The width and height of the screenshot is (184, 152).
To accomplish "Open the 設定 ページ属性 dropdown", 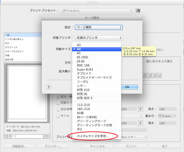I will (x=99, y=27).
